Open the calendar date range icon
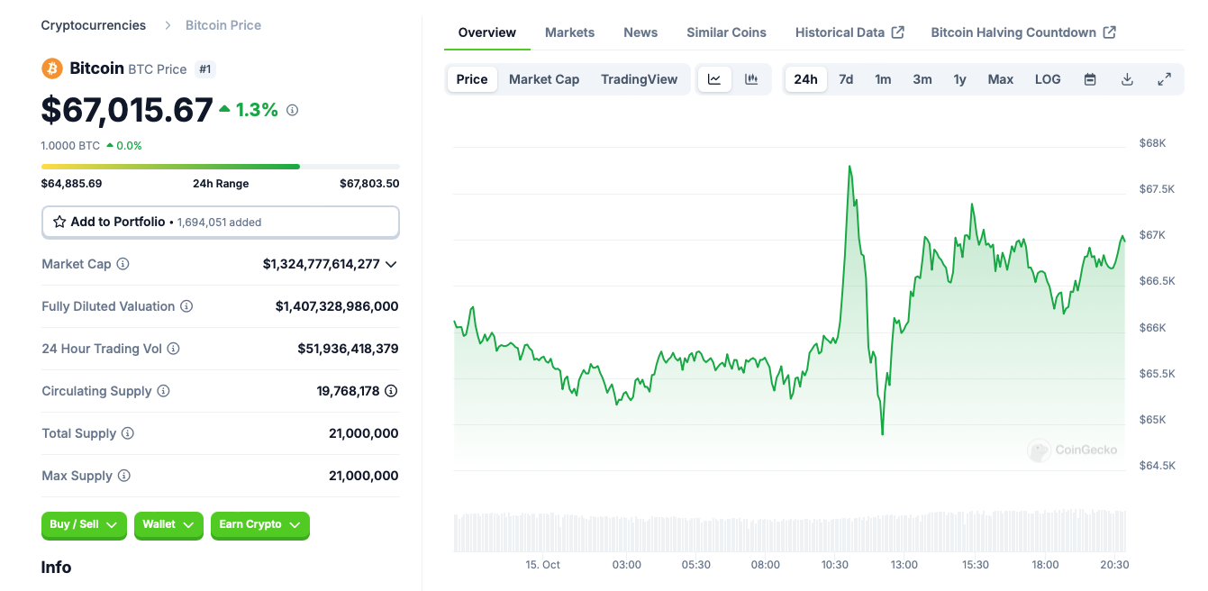 coord(1090,78)
